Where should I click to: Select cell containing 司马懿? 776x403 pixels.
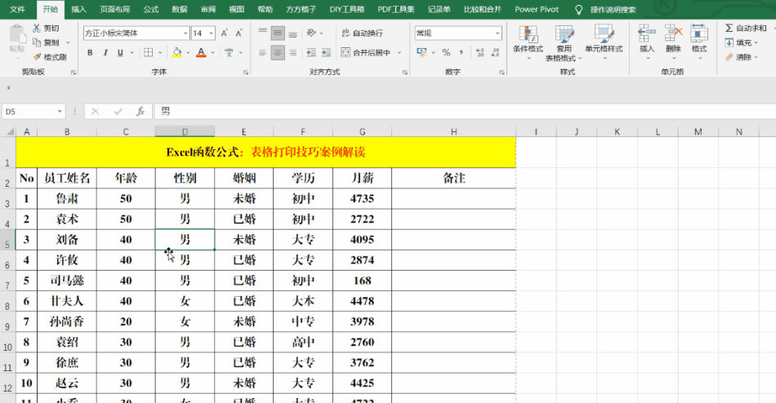pos(67,281)
